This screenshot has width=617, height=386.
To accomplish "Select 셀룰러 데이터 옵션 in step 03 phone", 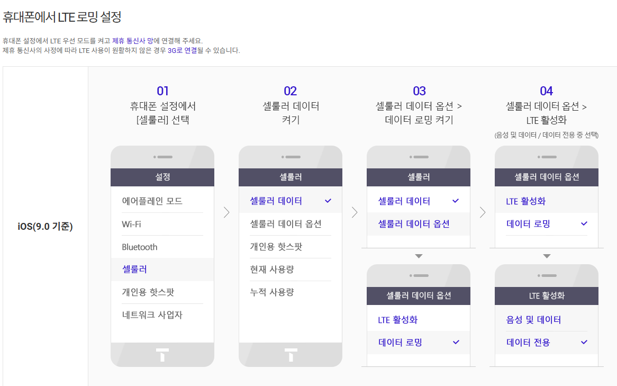I will 418,224.
